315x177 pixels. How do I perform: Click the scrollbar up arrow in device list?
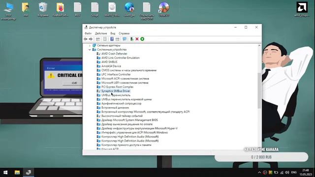pyautogui.click(x=259, y=46)
